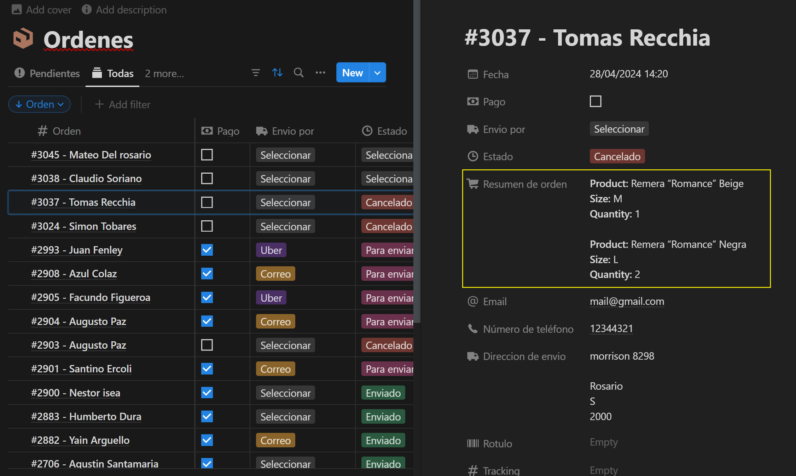Uncheck Pago for Juan Fenley
This screenshot has width=796, height=476.
click(x=207, y=250)
